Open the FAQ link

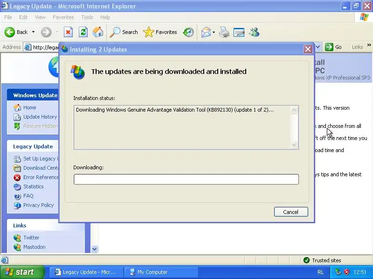point(28,196)
